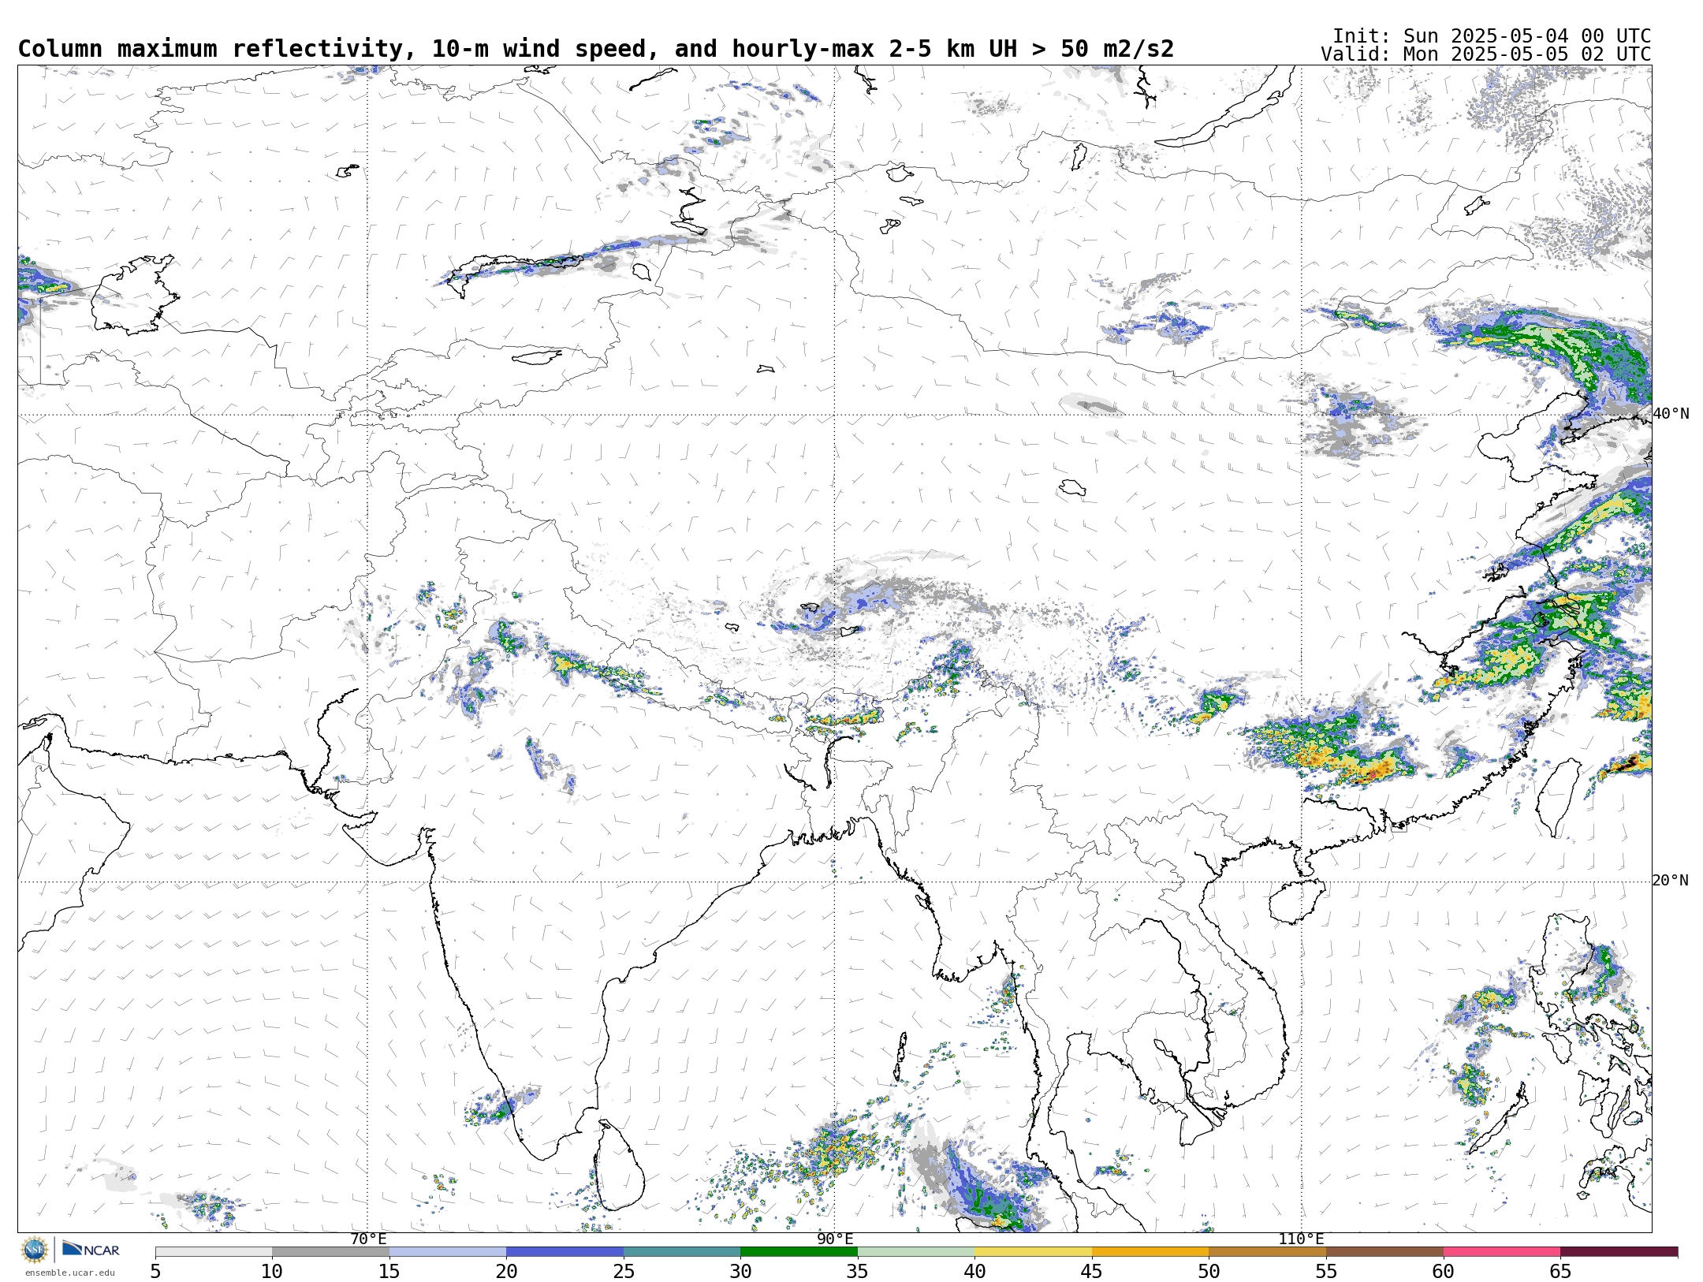Click the plot title 'Column maximum reflectivity'
1703x1282 pixels.
coord(210,49)
